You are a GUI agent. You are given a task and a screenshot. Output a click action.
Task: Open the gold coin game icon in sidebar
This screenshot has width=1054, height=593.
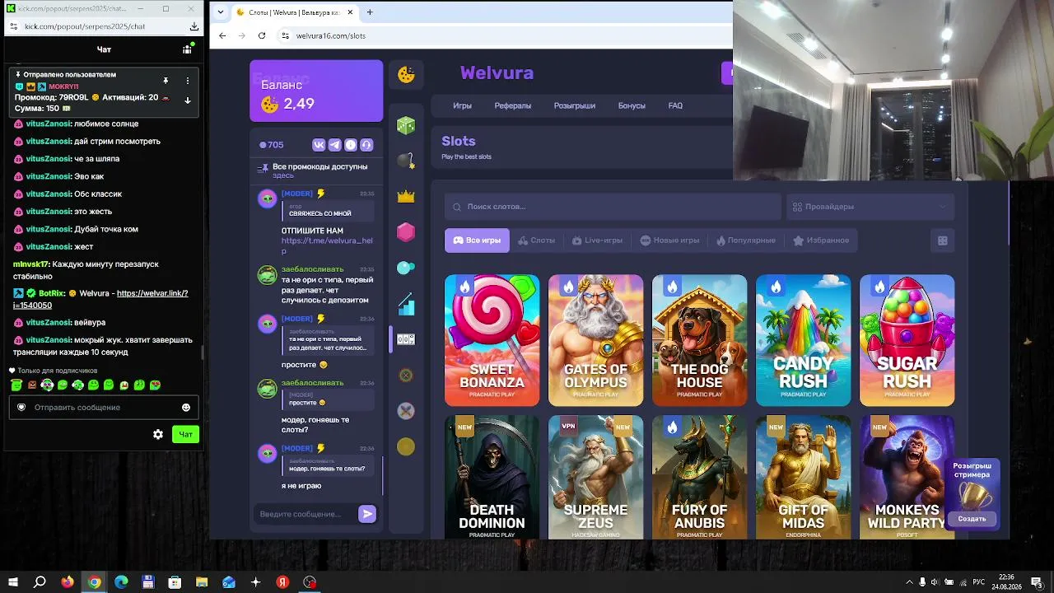(x=406, y=446)
